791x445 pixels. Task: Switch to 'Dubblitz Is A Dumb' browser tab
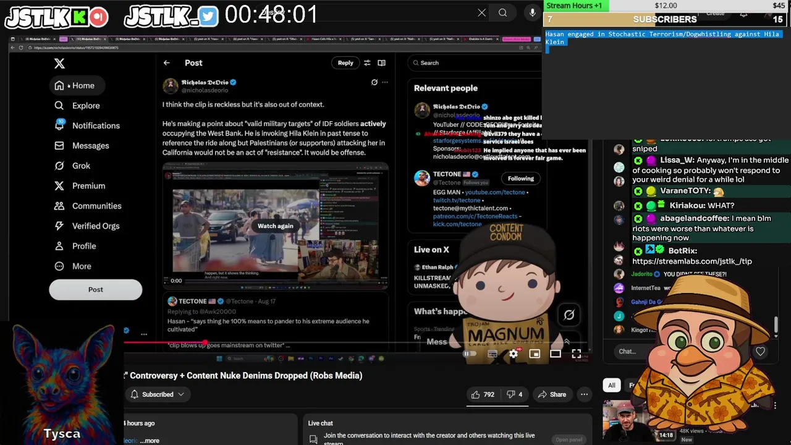pos(482,39)
